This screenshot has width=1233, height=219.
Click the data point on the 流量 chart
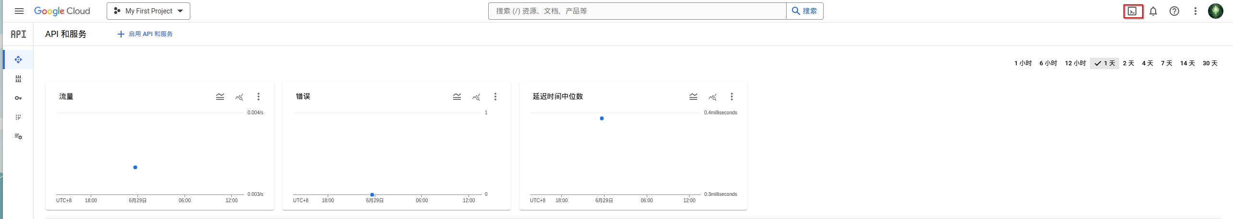(x=136, y=168)
